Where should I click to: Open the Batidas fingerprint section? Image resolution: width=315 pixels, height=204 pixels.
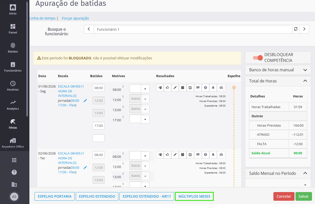point(13,48)
